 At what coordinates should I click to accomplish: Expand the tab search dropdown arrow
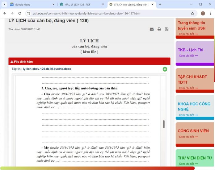[4, 4]
